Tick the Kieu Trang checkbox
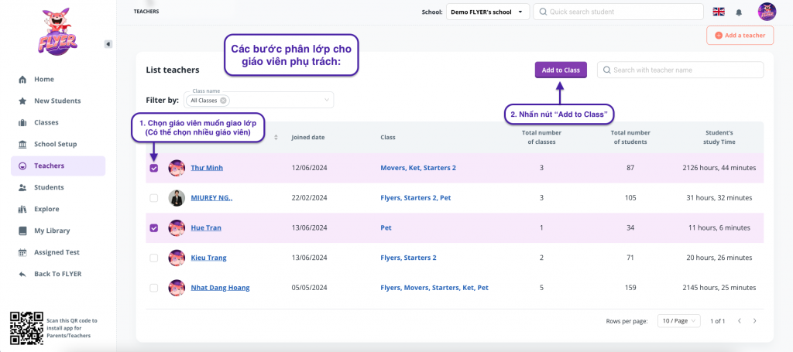The height and width of the screenshot is (352, 793). [x=154, y=258]
